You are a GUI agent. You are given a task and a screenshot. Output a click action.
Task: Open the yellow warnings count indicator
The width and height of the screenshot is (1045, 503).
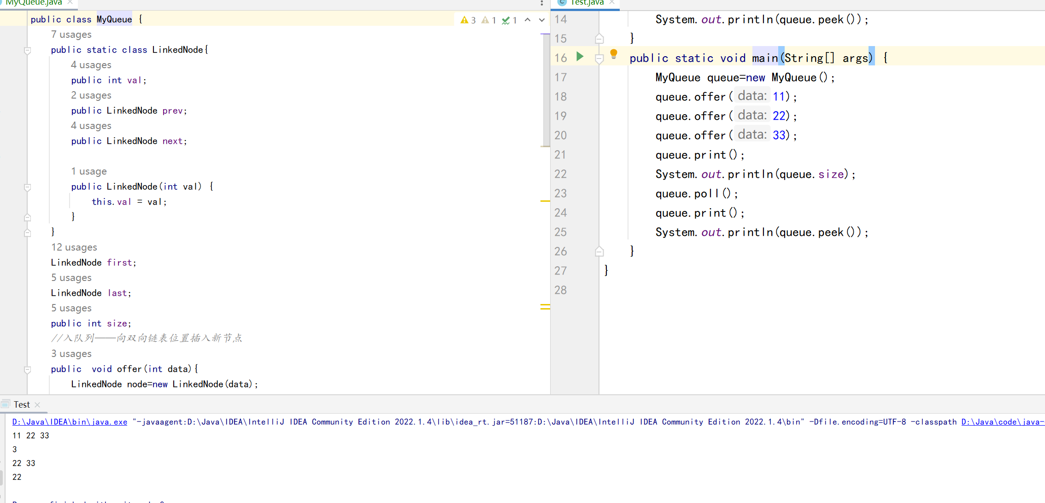(x=468, y=20)
